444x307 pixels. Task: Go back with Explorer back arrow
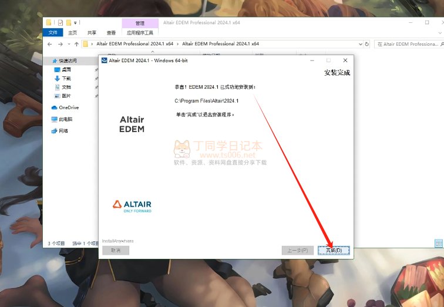tap(50, 44)
